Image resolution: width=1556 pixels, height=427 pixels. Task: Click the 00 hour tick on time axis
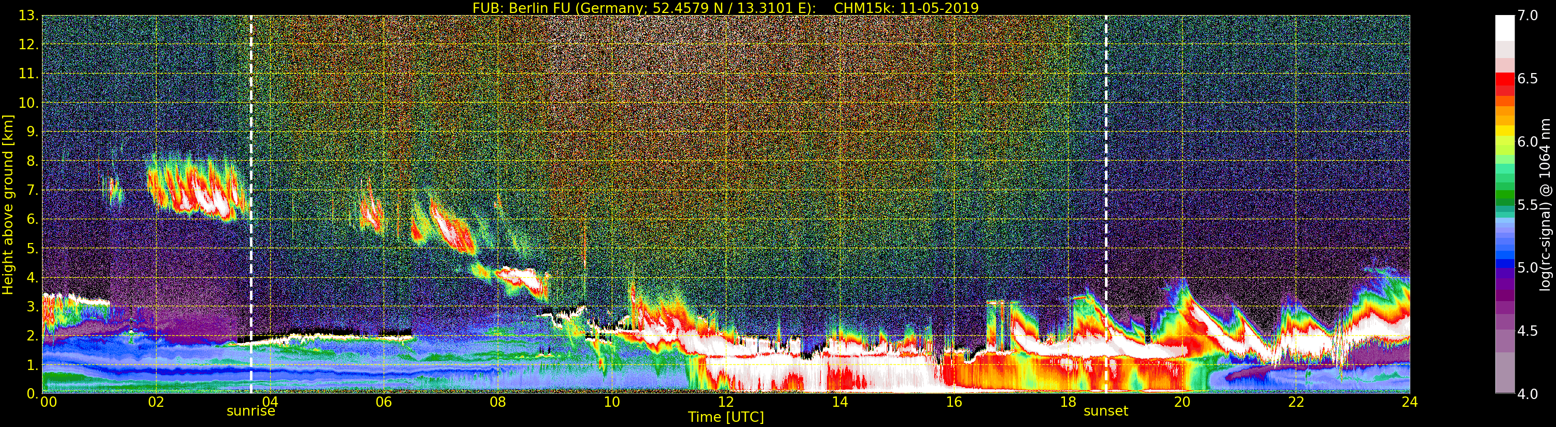point(48,402)
